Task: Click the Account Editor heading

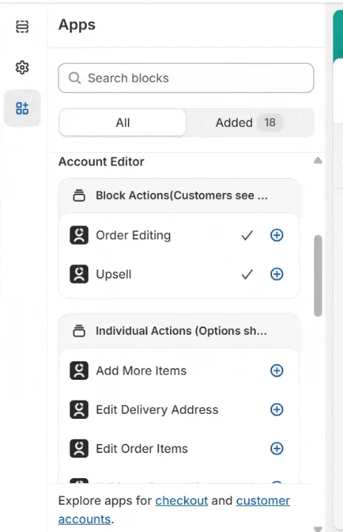Action: coord(101,162)
